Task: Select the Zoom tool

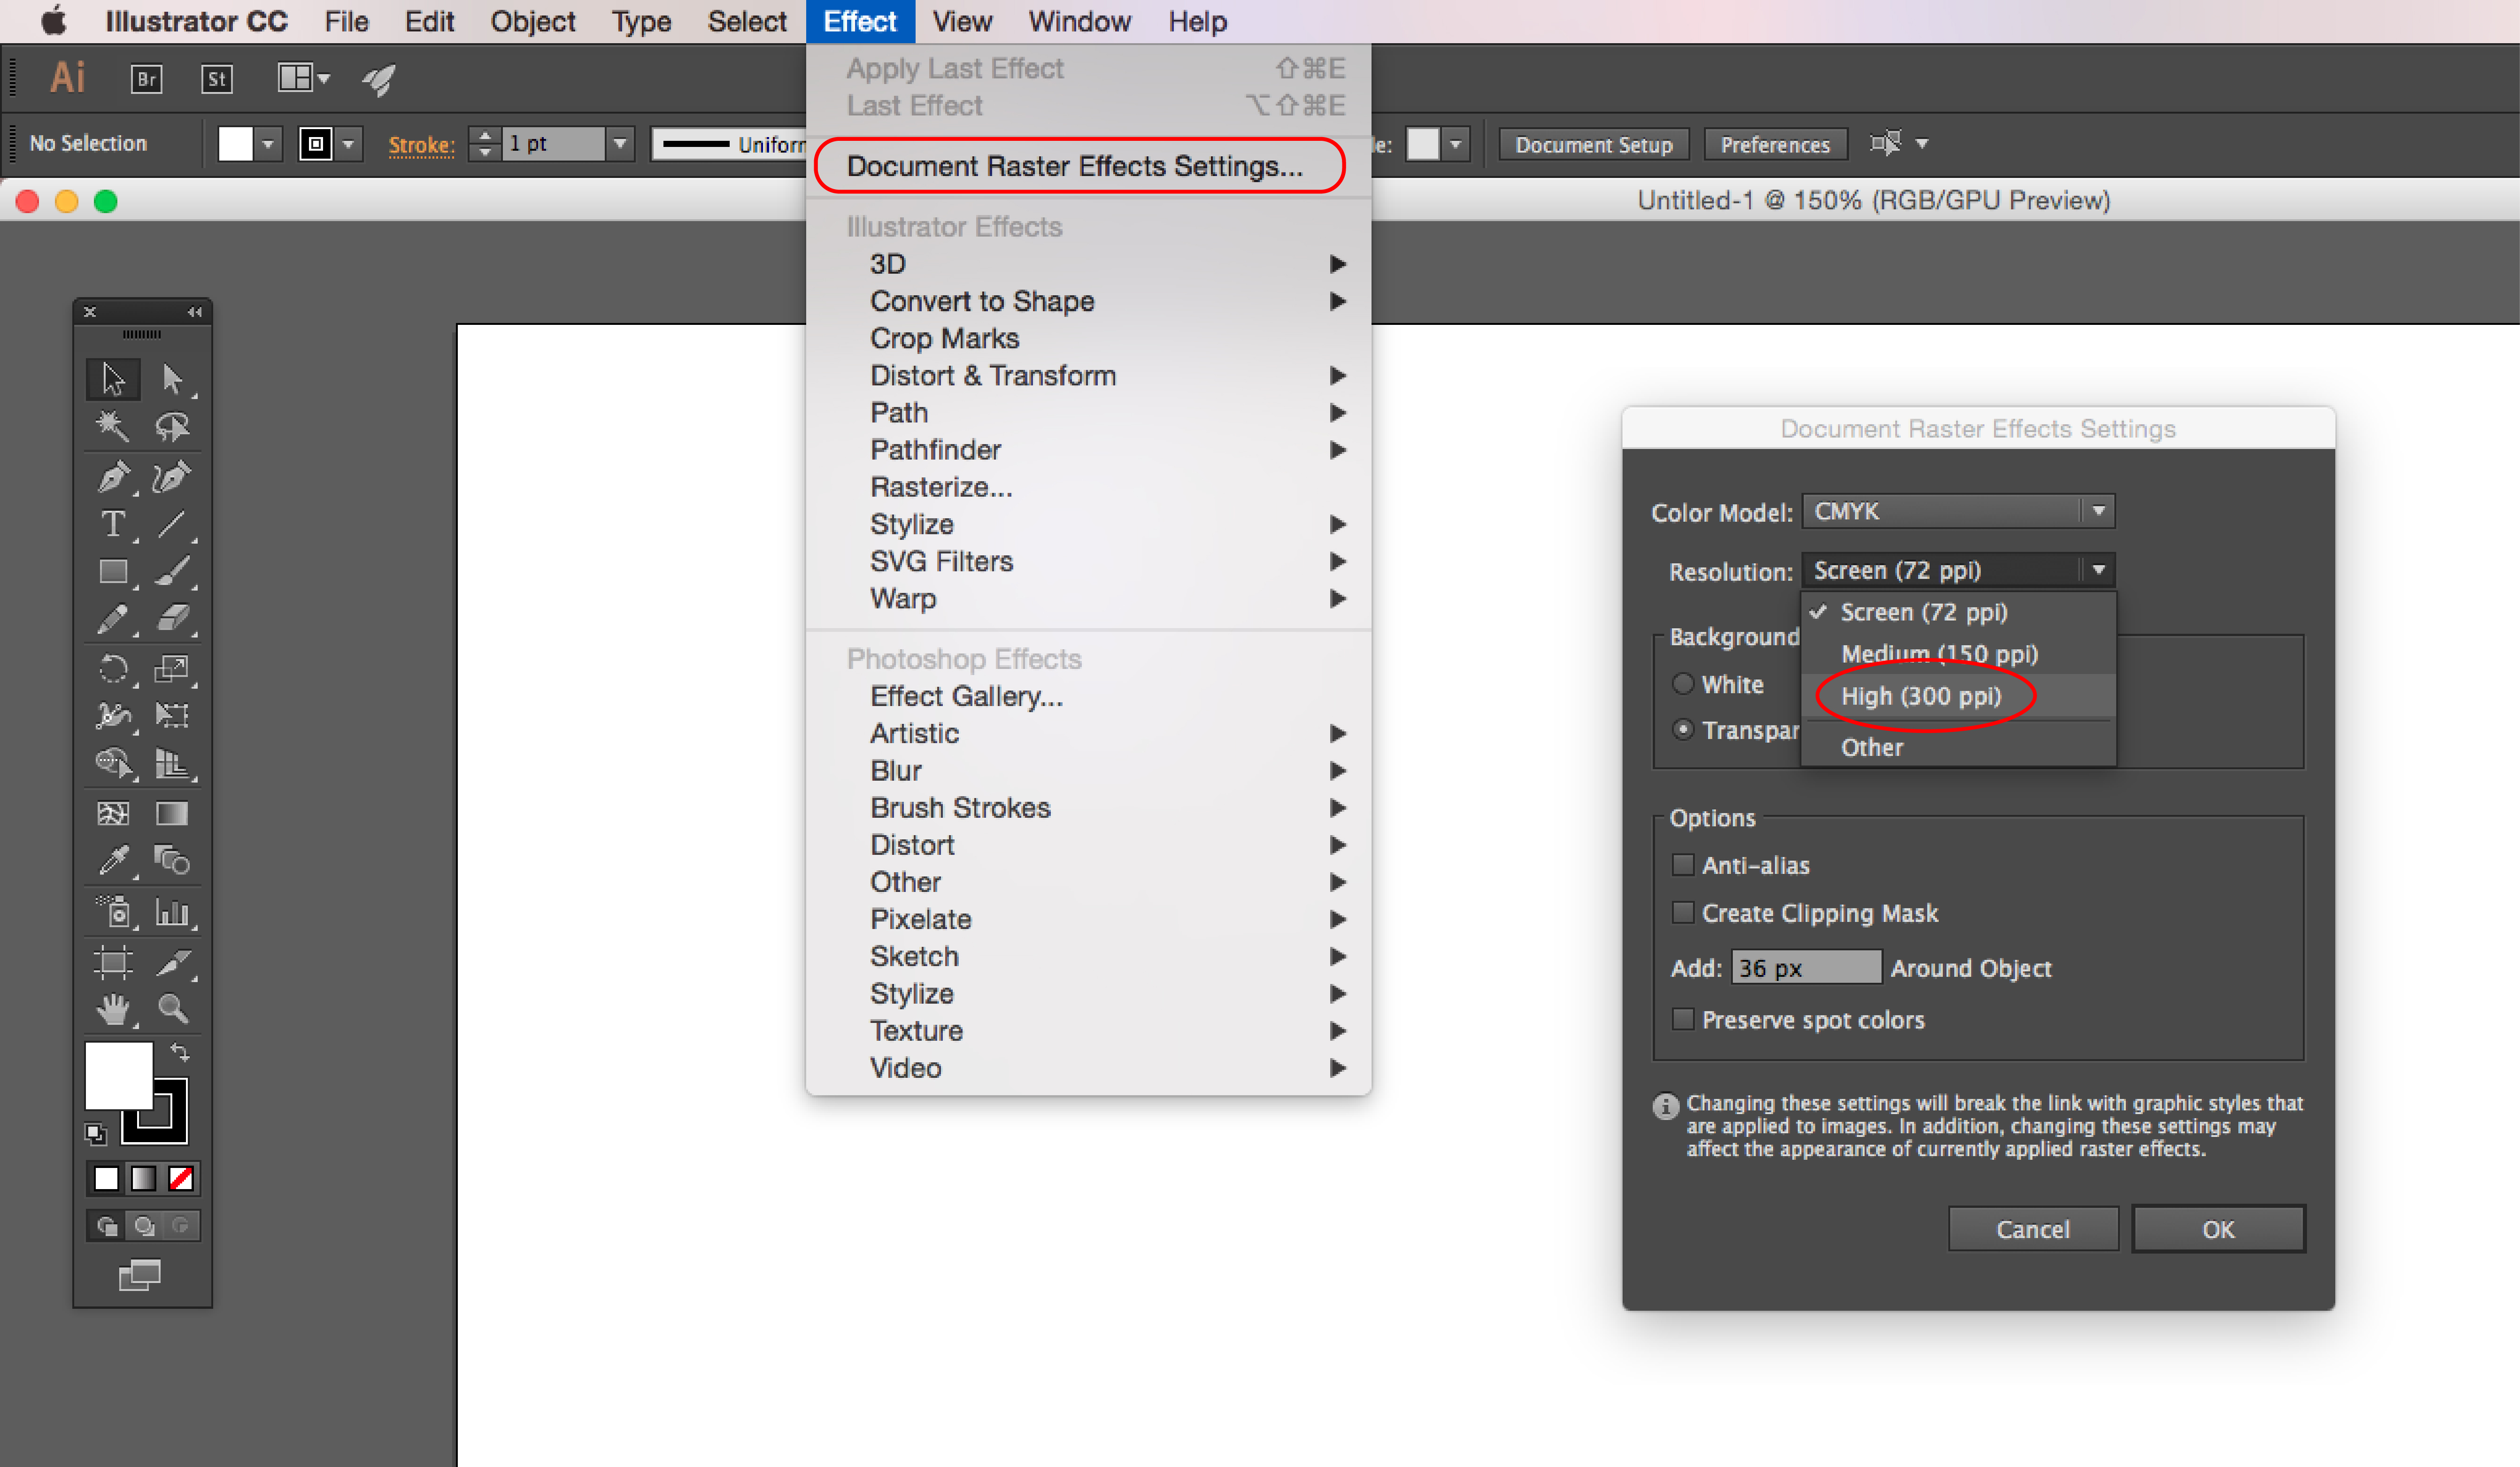Action: point(172,1009)
